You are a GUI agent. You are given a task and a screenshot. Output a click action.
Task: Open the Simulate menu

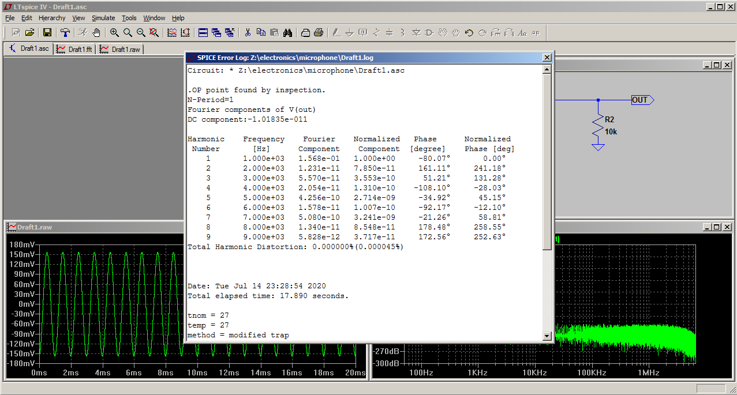click(103, 18)
